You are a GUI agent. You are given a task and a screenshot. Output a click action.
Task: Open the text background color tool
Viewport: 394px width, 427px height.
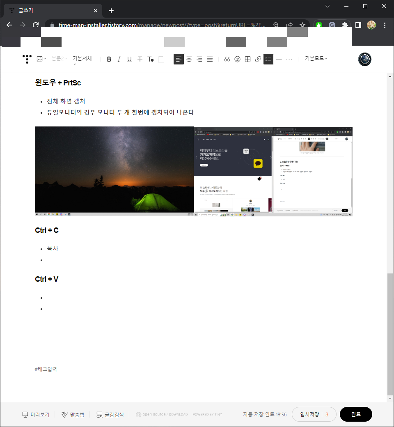point(161,59)
